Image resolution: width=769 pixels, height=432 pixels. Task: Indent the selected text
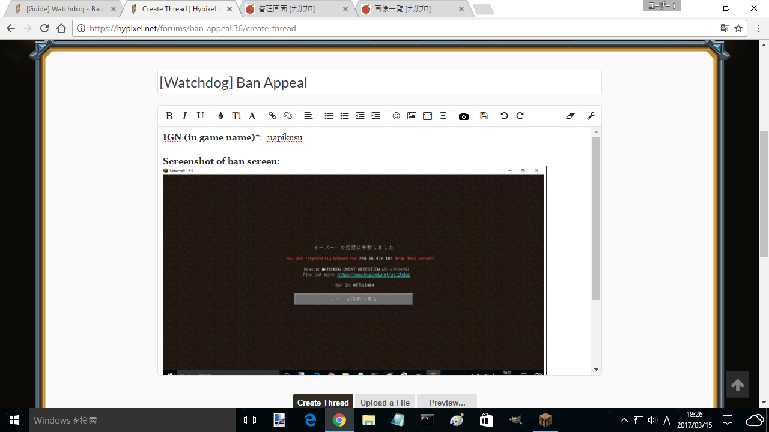tap(375, 116)
